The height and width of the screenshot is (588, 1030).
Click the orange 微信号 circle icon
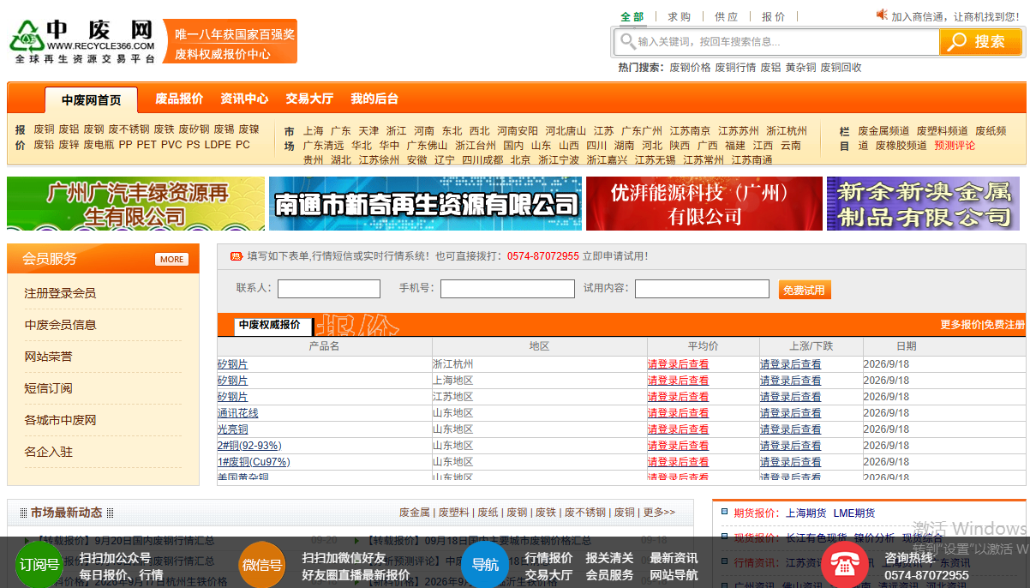click(262, 565)
